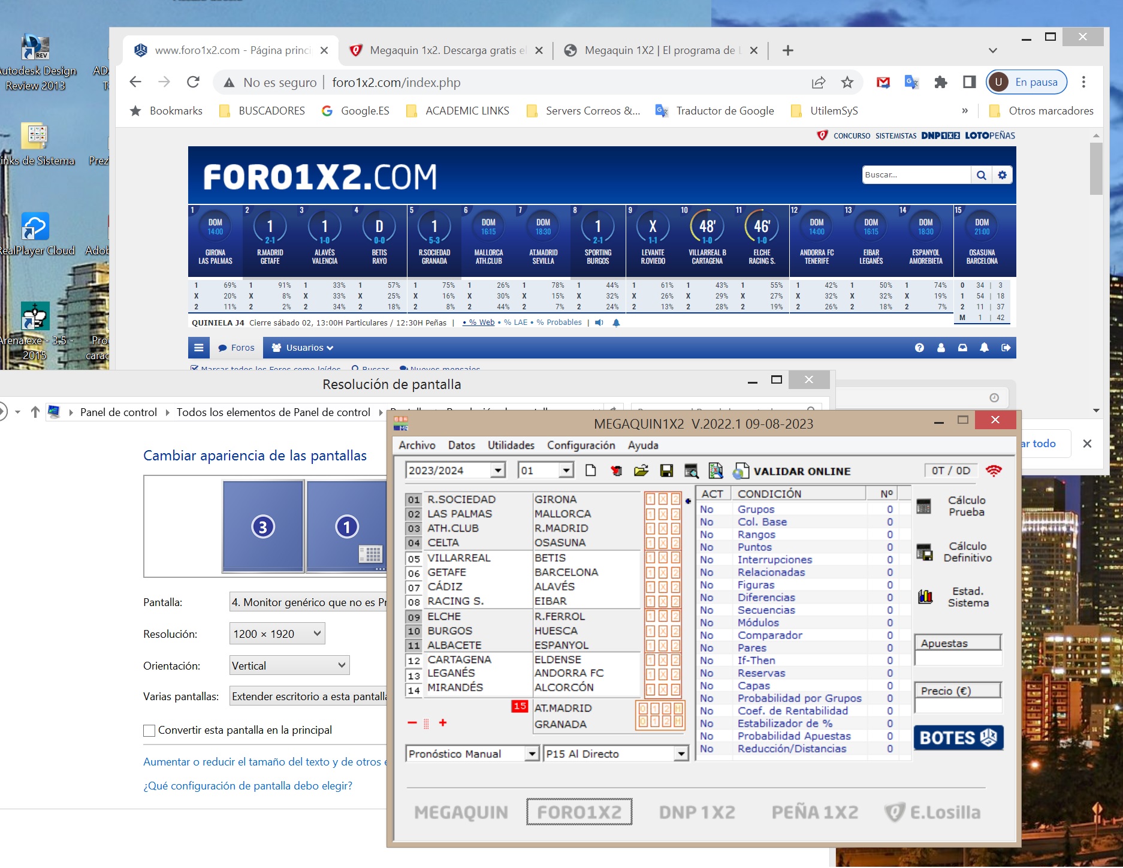Click the floppy disk save icon in Megaquin
The width and height of the screenshot is (1123, 868).
[666, 471]
